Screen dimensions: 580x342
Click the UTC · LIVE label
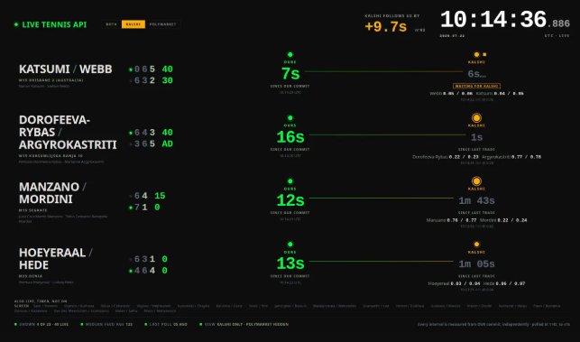point(557,36)
